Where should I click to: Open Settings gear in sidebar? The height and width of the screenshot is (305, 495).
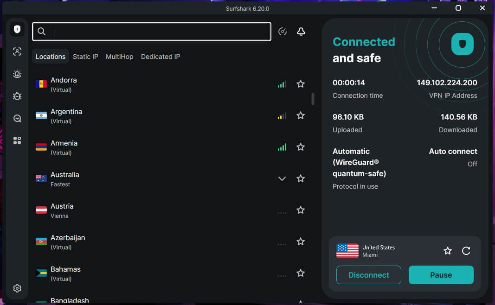17,288
